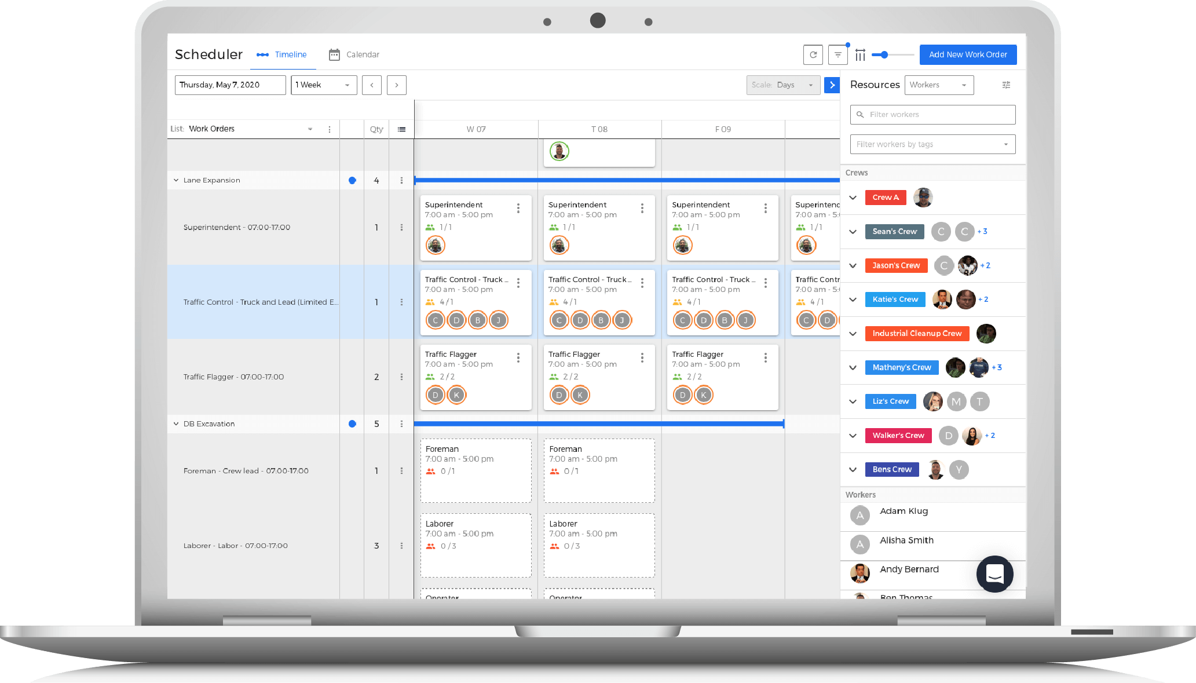The width and height of the screenshot is (1196, 683).
Task: Click the filter icon next to refresh
Action: point(837,54)
